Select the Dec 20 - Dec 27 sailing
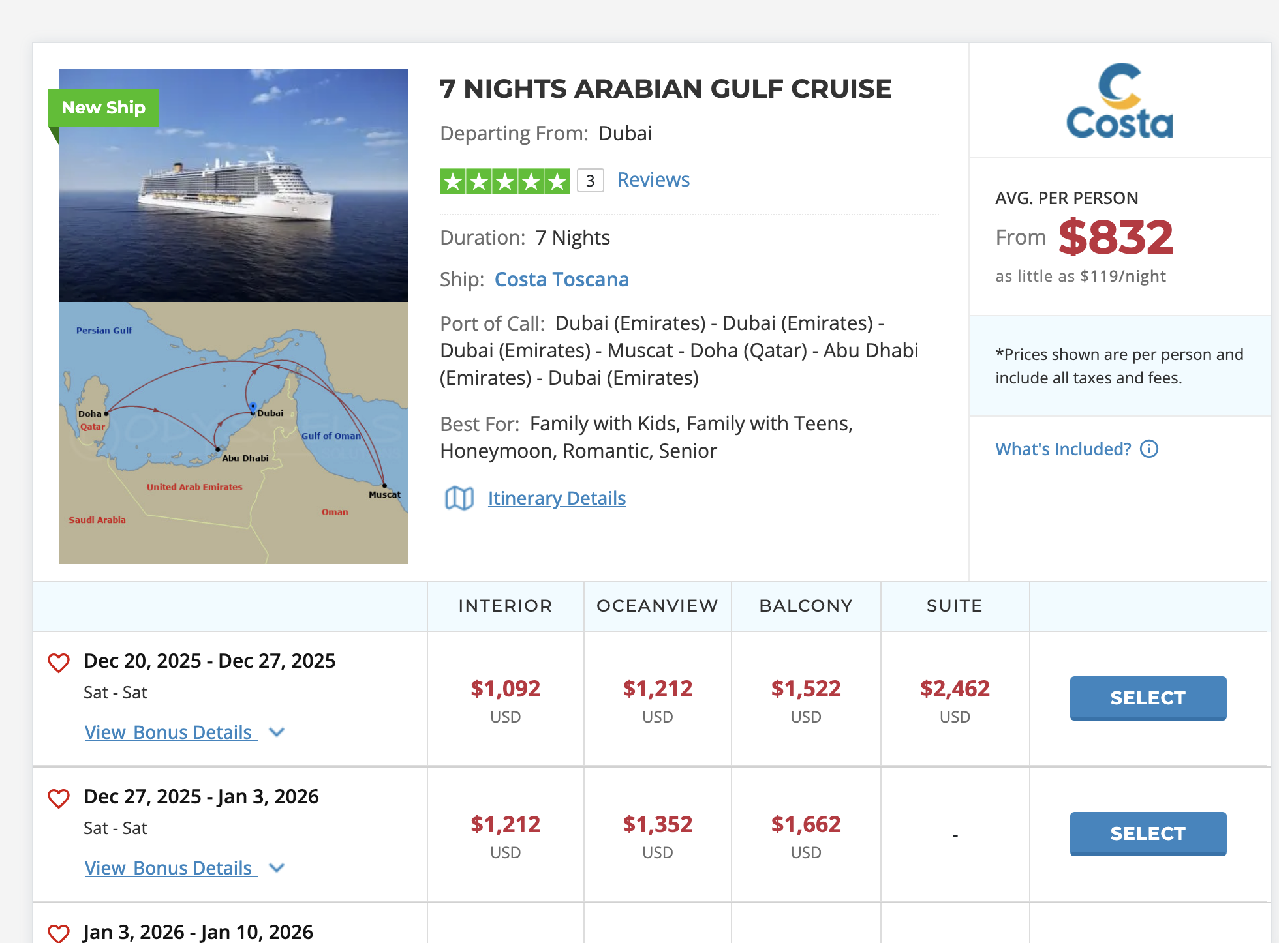This screenshot has height=943, width=1279. [x=1148, y=698]
